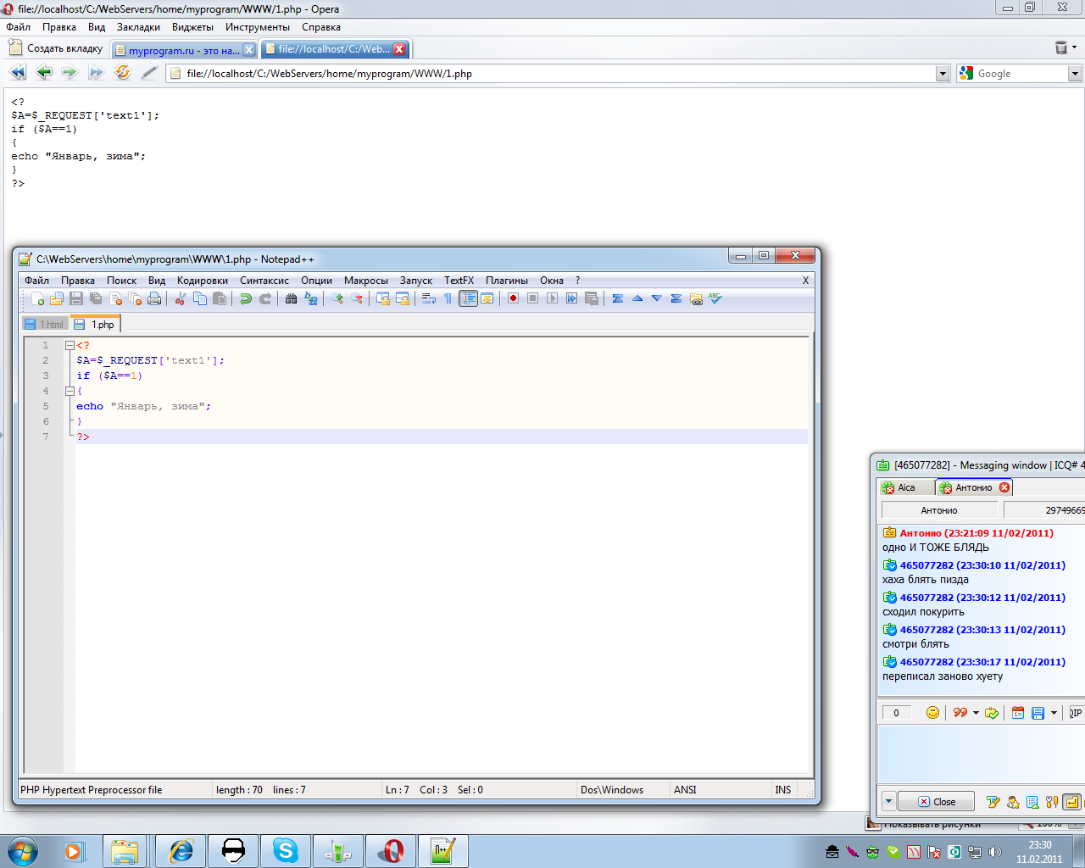
Task: Copy selection using Notepad++ copy icon
Action: 200,298
